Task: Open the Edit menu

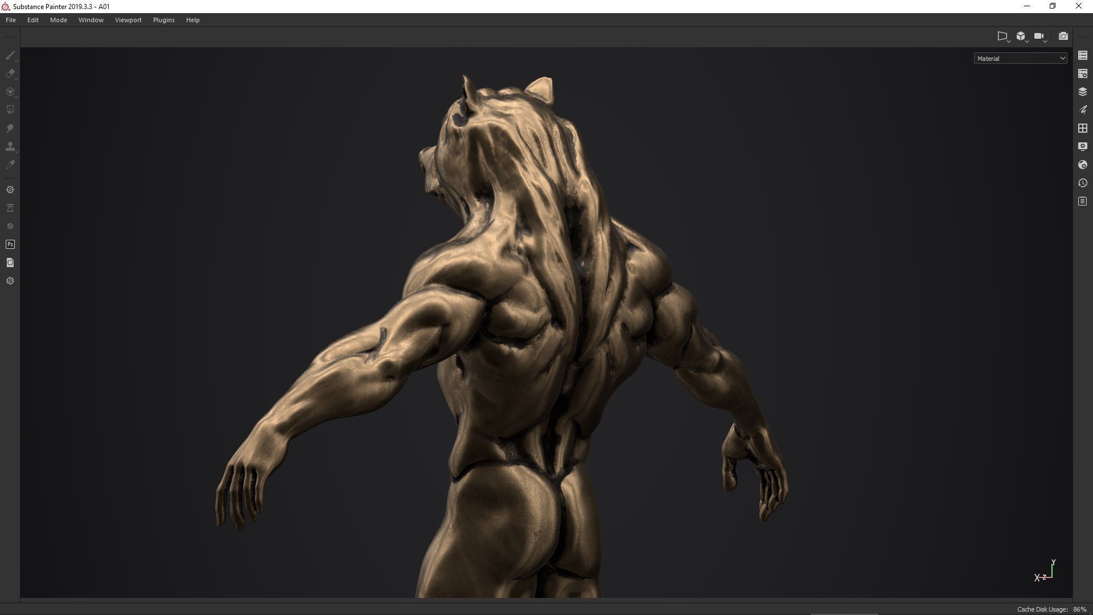Action: click(x=33, y=20)
